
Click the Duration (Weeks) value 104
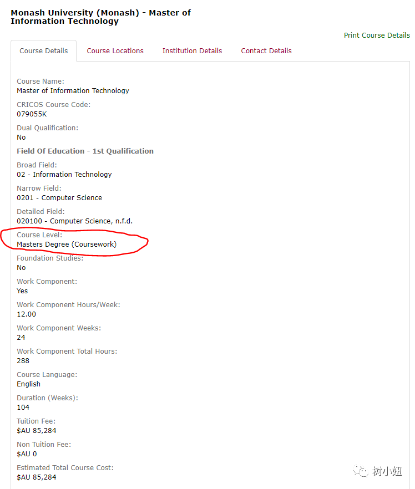(x=23, y=407)
